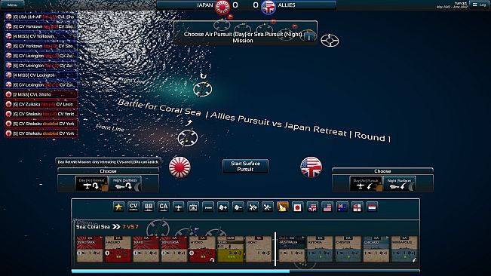This screenshot has width=491, height=276.
Task: Open log entry CV Zuikaku hits
Action: (x=41, y=104)
